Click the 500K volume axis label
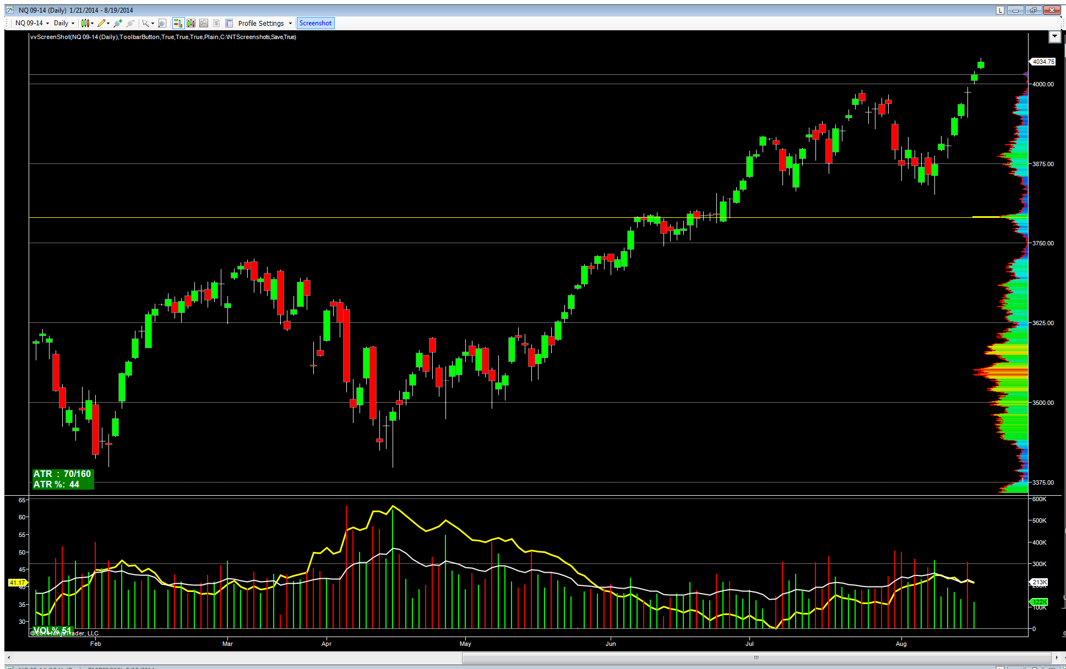 (1040, 520)
